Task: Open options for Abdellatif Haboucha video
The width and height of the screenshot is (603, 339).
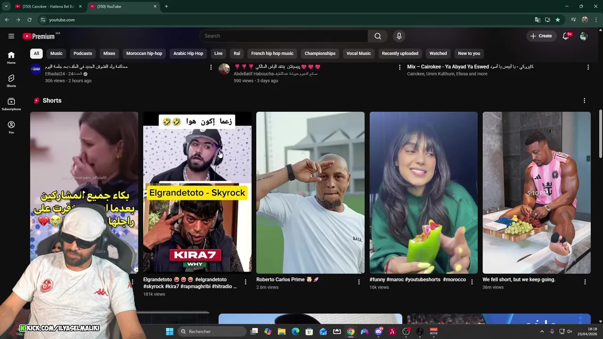Action: coord(399,67)
